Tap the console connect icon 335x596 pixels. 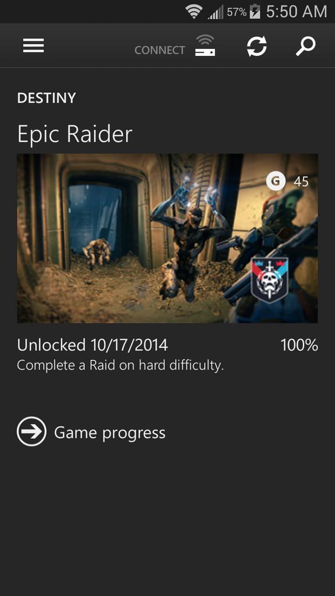point(205,45)
